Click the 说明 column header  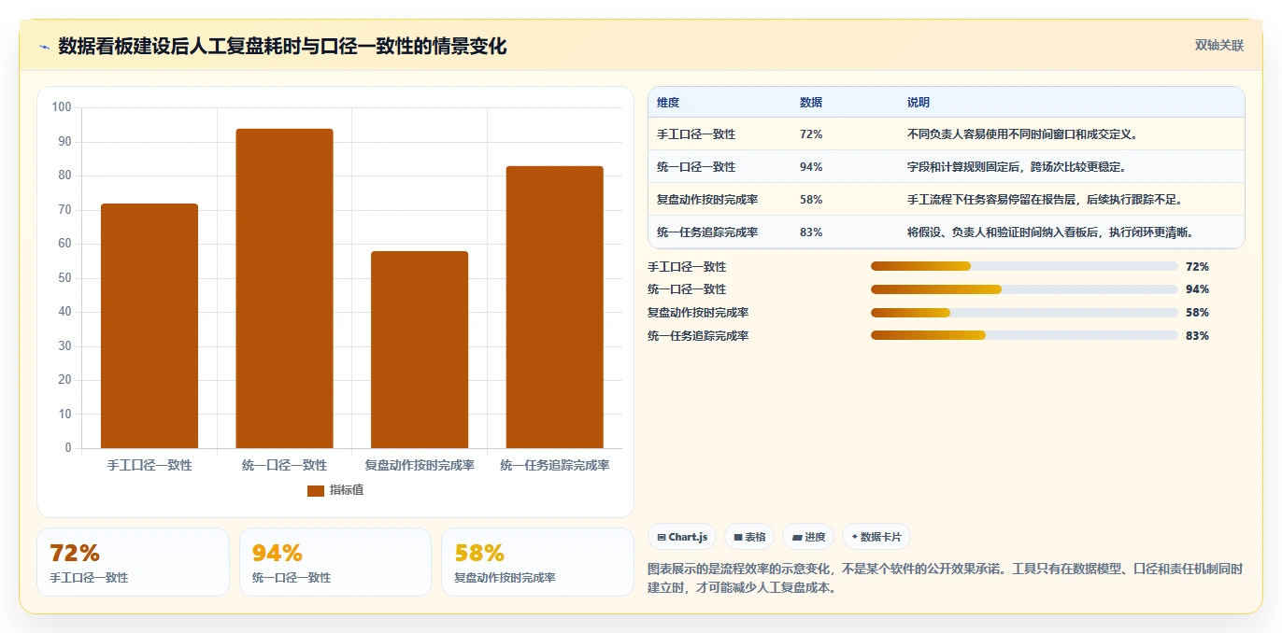tap(919, 103)
